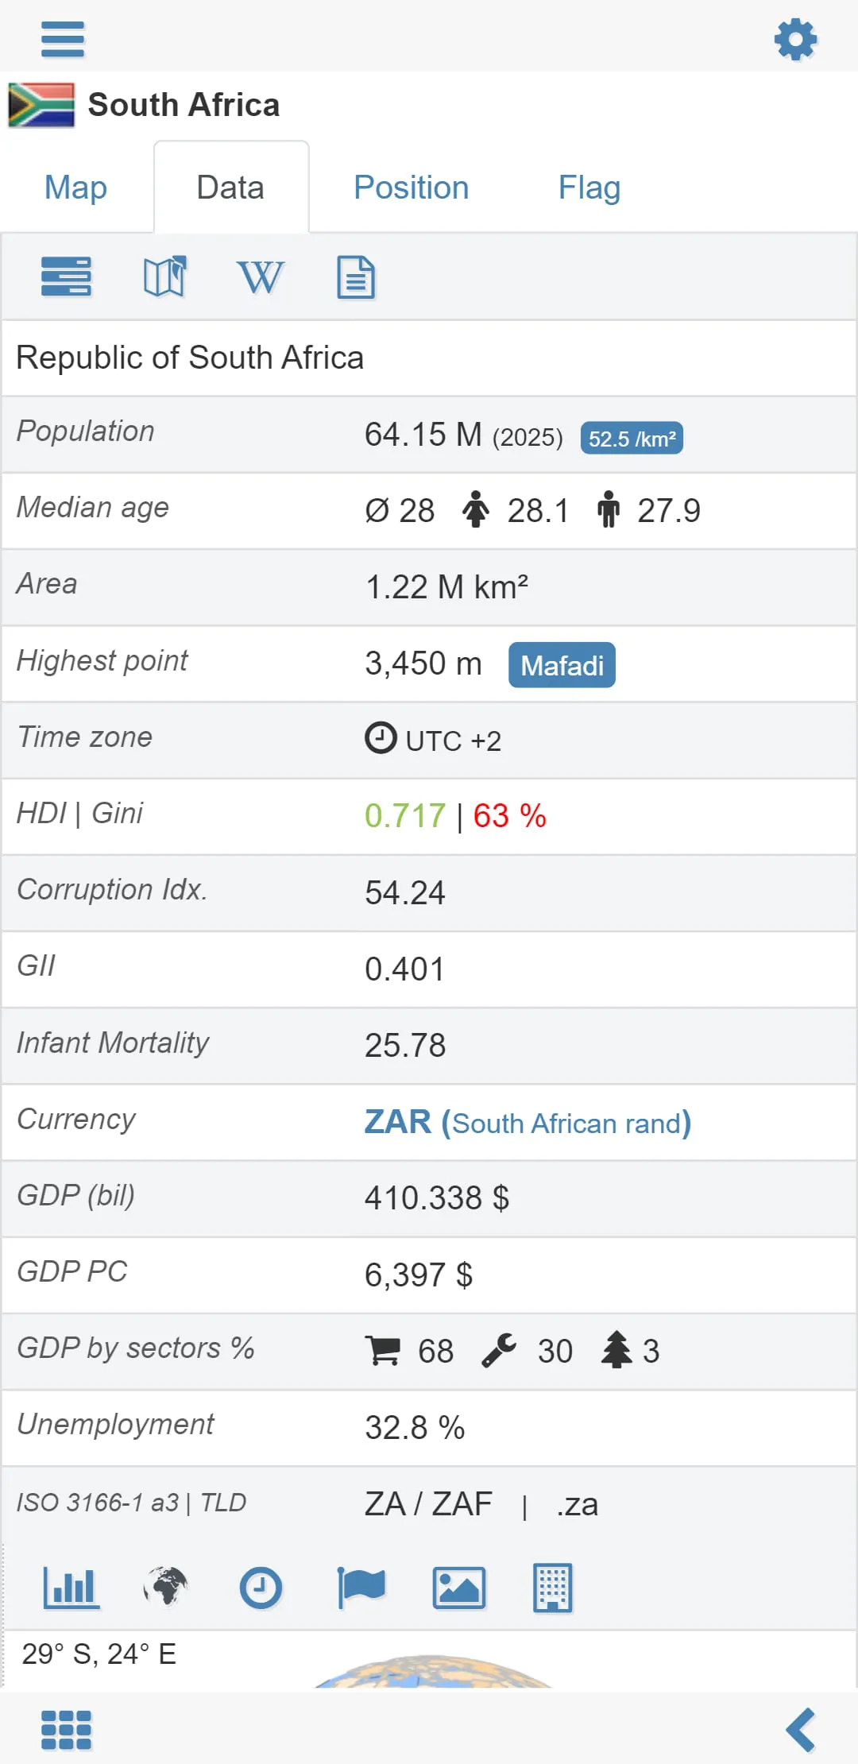Open the picture gallery icon
Image resolution: width=858 pixels, height=1764 pixels.
click(458, 1588)
